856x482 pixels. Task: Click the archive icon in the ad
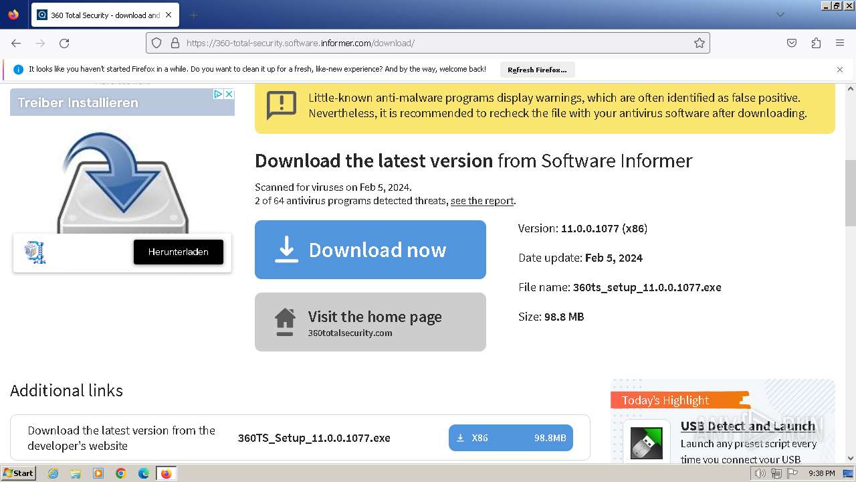35,252
